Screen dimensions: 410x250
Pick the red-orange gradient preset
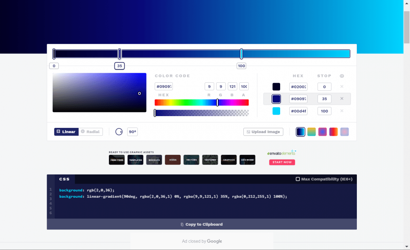[333, 132]
